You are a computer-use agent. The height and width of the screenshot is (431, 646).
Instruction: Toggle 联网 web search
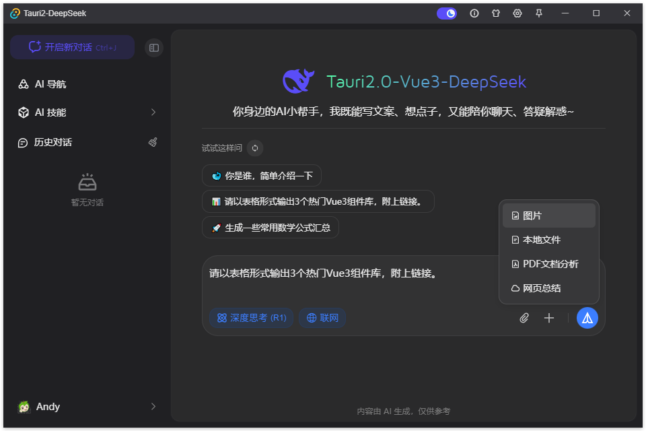(322, 318)
